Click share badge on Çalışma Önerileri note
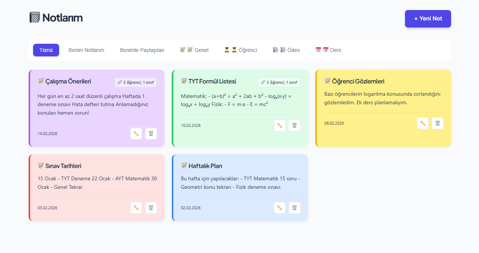This screenshot has width=479, height=253. pyautogui.click(x=135, y=82)
